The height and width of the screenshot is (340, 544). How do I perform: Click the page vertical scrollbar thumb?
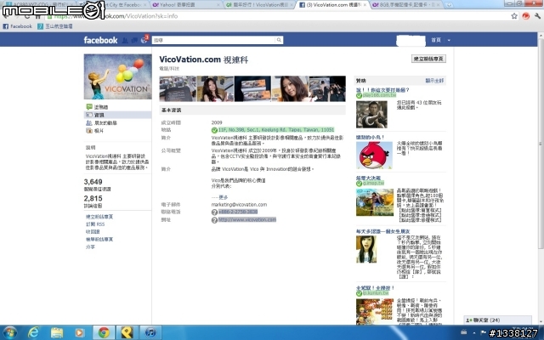pos(541,142)
